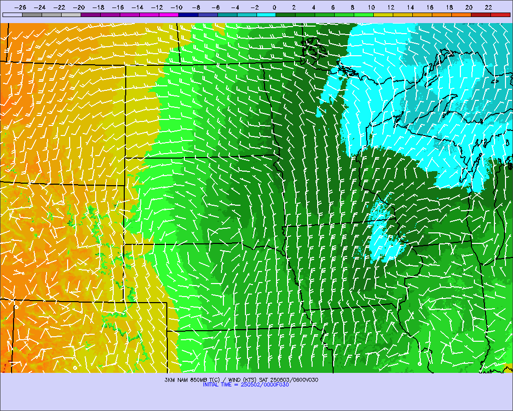Select the '-12' legend label

pos(157,7)
